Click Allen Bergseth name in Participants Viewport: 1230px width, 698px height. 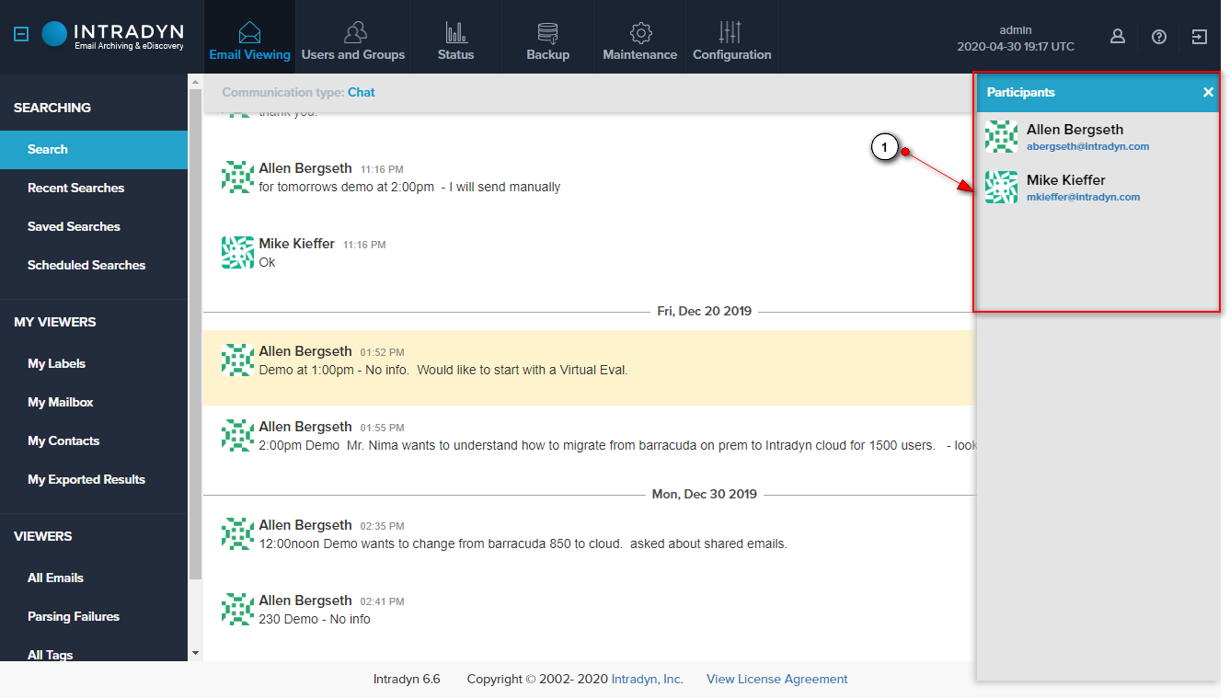coord(1075,130)
